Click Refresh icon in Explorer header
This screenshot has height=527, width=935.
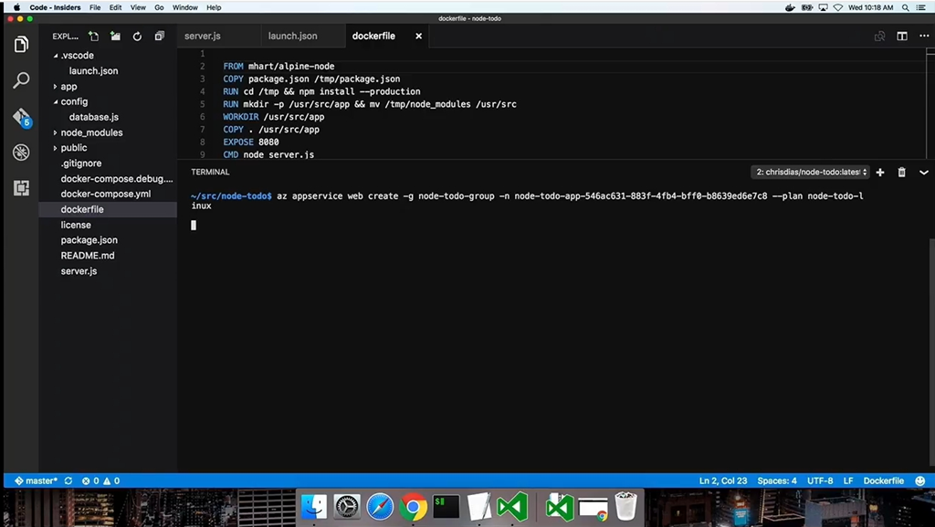137,37
